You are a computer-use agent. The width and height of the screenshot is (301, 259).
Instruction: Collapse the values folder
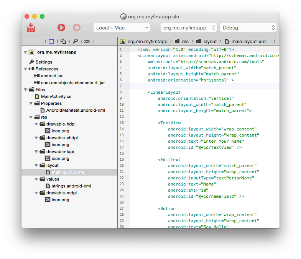click(36, 179)
